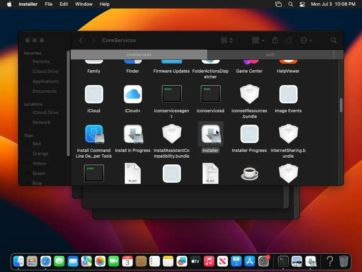The height and width of the screenshot is (272, 362).
Task: Open Keynote from the Dock
Action: [236, 261]
